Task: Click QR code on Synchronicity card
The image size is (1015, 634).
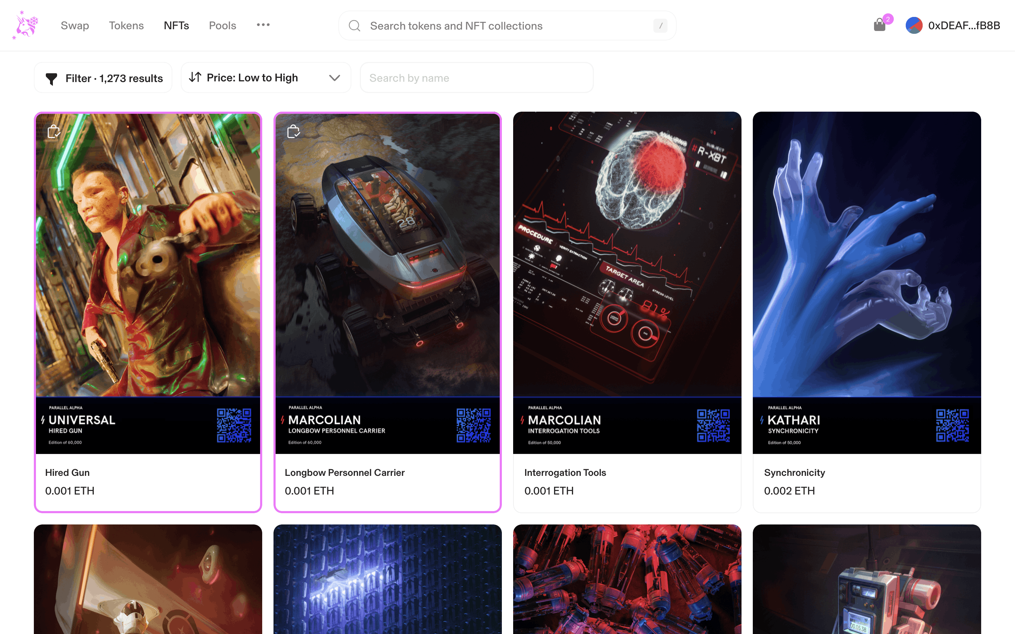Action: click(952, 425)
